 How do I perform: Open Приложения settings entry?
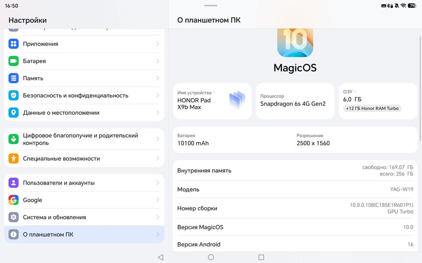pos(84,43)
